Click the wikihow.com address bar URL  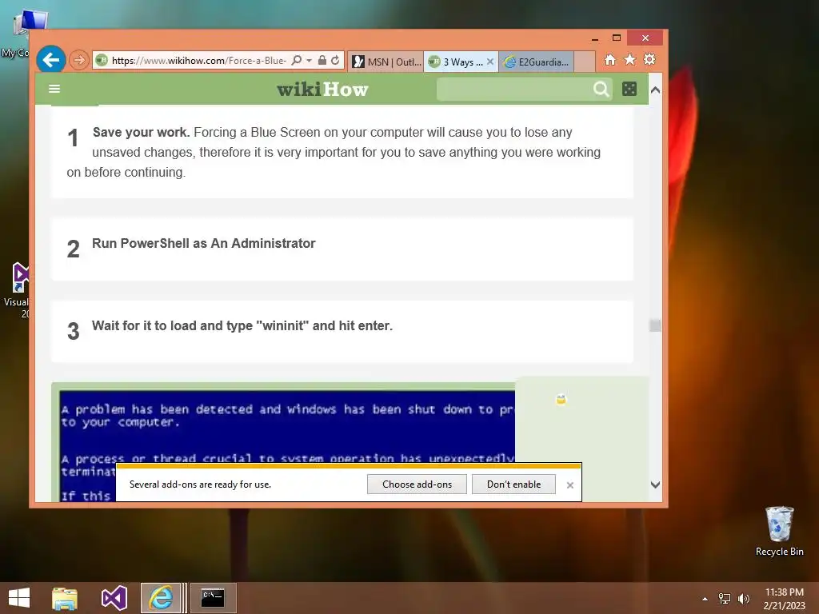199,61
